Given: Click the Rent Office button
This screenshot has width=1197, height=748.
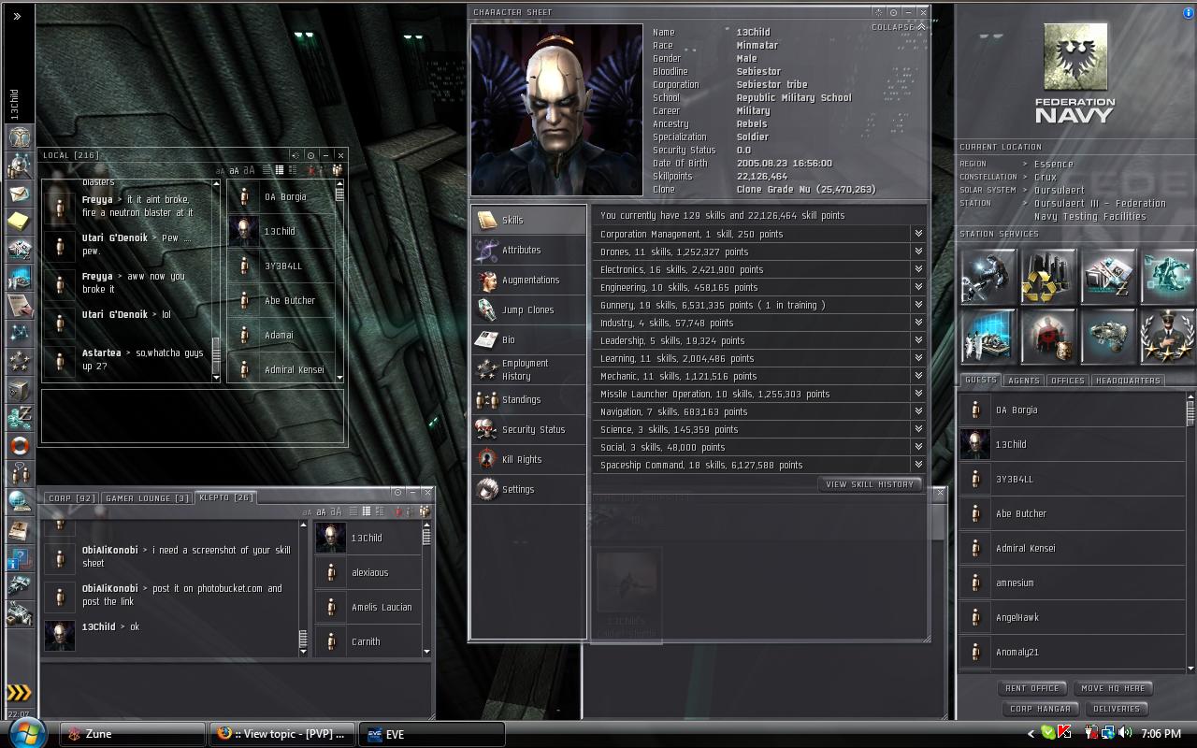Looking at the screenshot, I should 1032,688.
